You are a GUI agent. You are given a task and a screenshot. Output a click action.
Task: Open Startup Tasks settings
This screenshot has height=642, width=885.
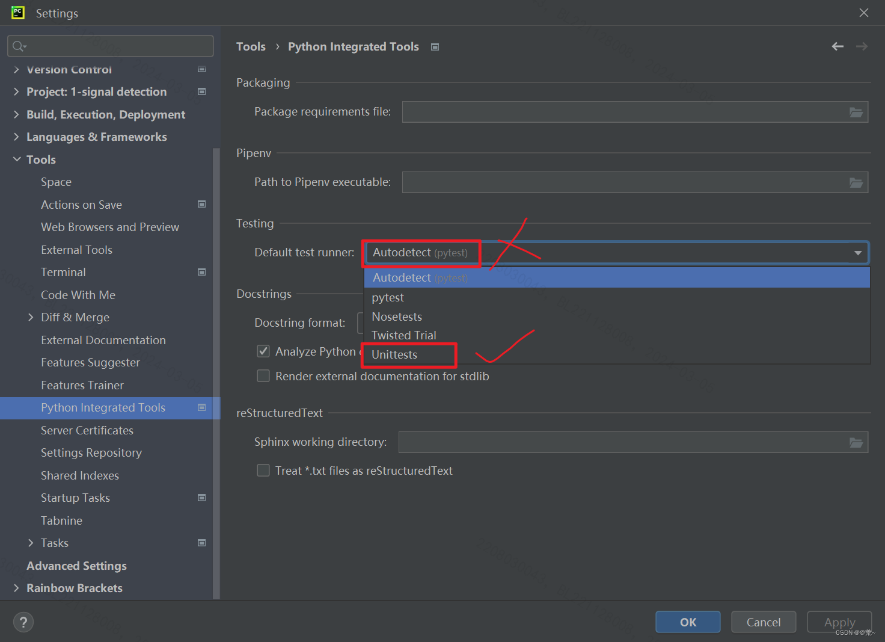75,498
